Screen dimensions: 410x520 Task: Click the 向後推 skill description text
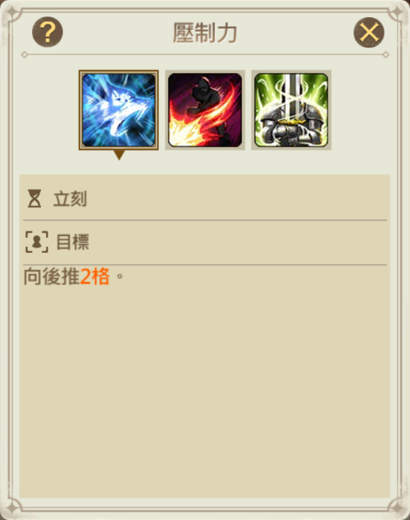pyautogui.click(x=52, y=276)
